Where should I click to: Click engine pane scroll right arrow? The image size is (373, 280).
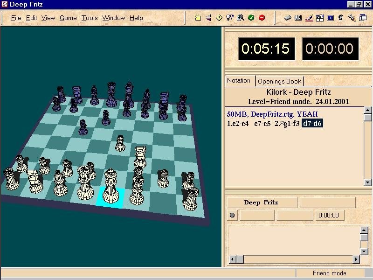point(356,259)
